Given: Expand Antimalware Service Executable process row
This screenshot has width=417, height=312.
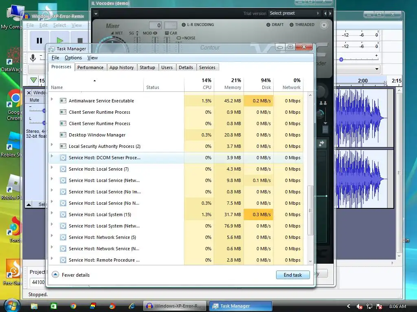Looking at the screenshot, I should pos(52,99).
